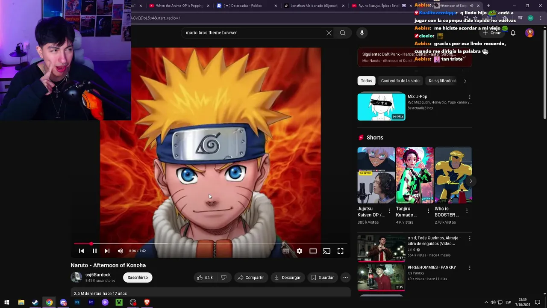
Task: Open the Tanjiro Kamado short
Action: click(415, 175)
